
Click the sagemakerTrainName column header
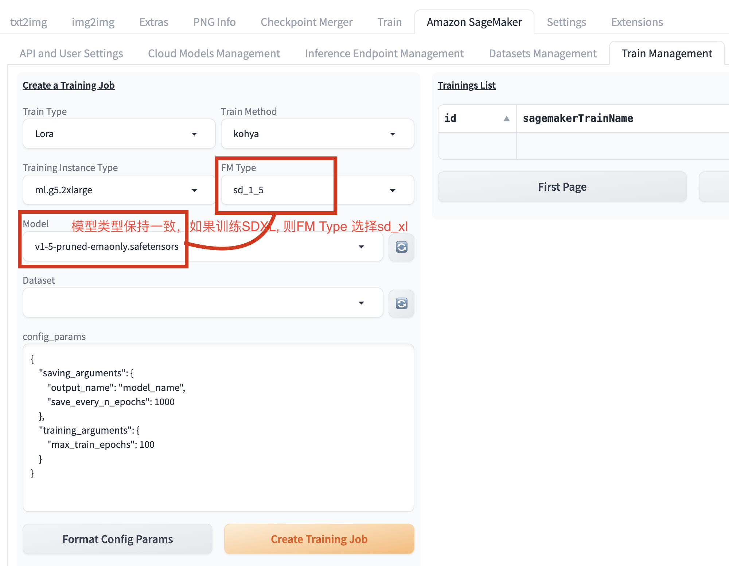click(578, 119)
